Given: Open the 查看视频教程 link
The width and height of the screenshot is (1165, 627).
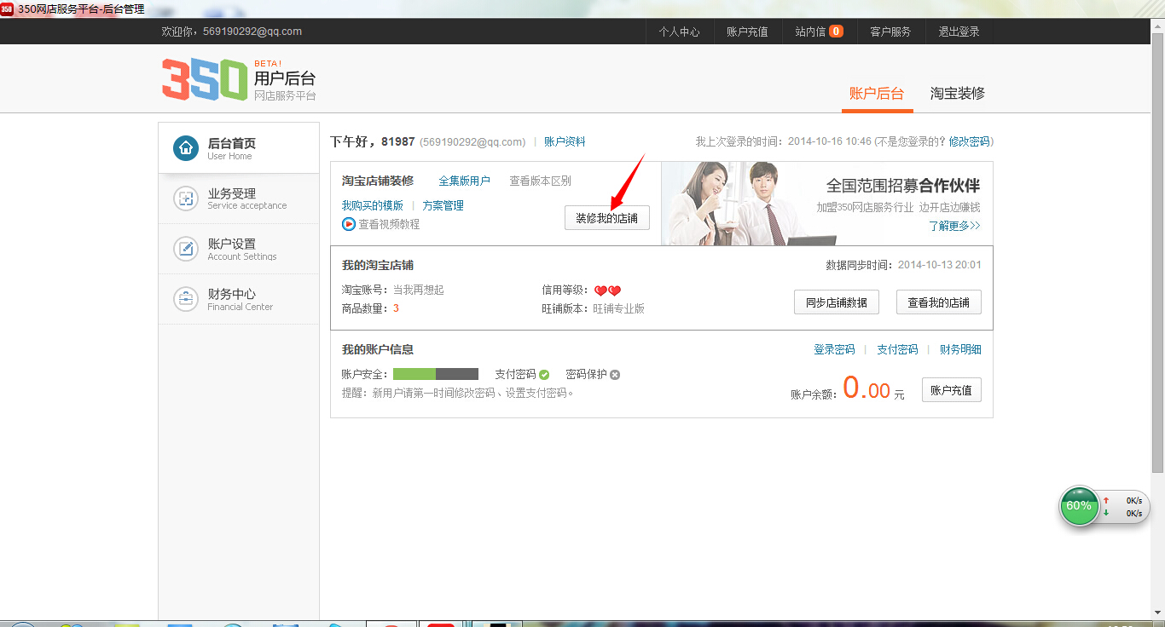Looking at the screenshot, I should coord(389,224).
